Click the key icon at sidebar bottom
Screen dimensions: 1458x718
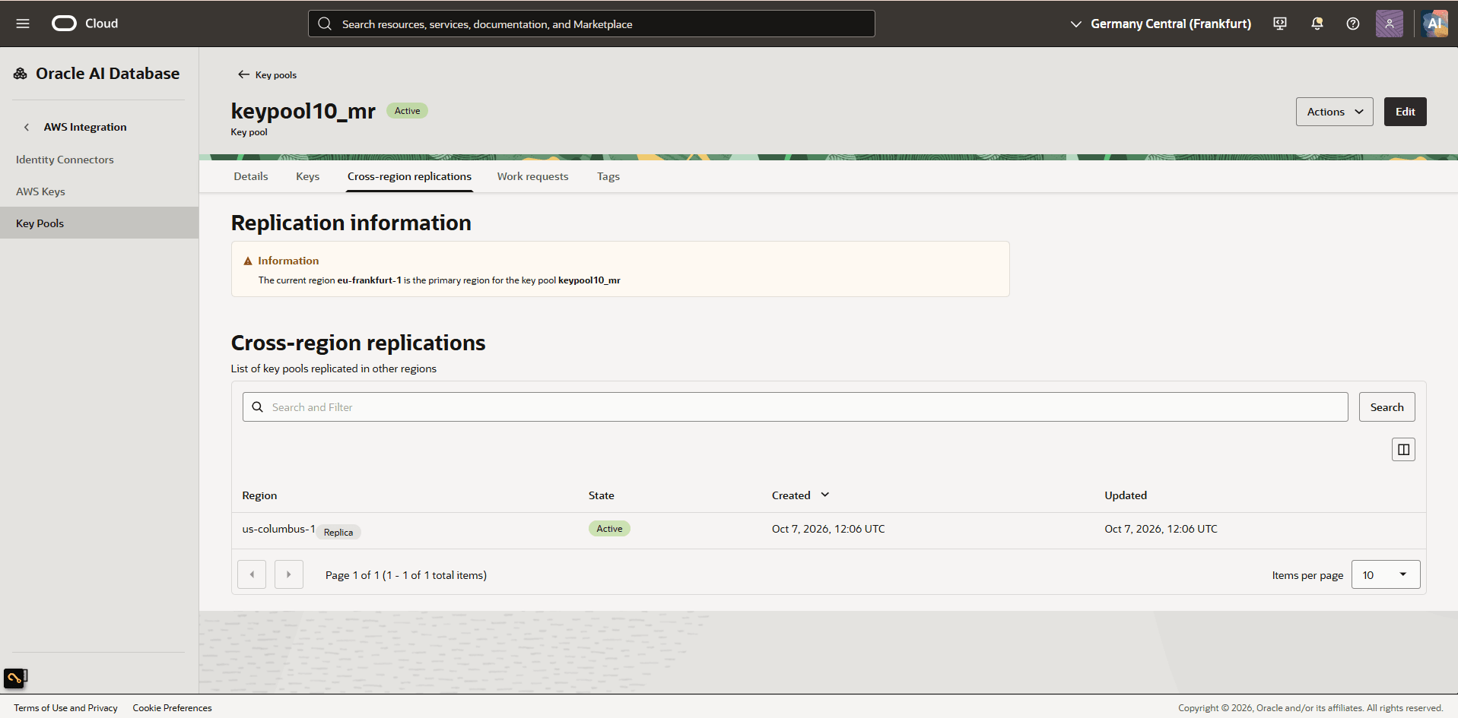tap(15, 678)
